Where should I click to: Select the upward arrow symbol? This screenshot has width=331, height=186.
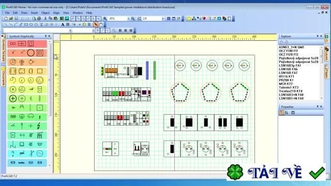click(22, 126)
